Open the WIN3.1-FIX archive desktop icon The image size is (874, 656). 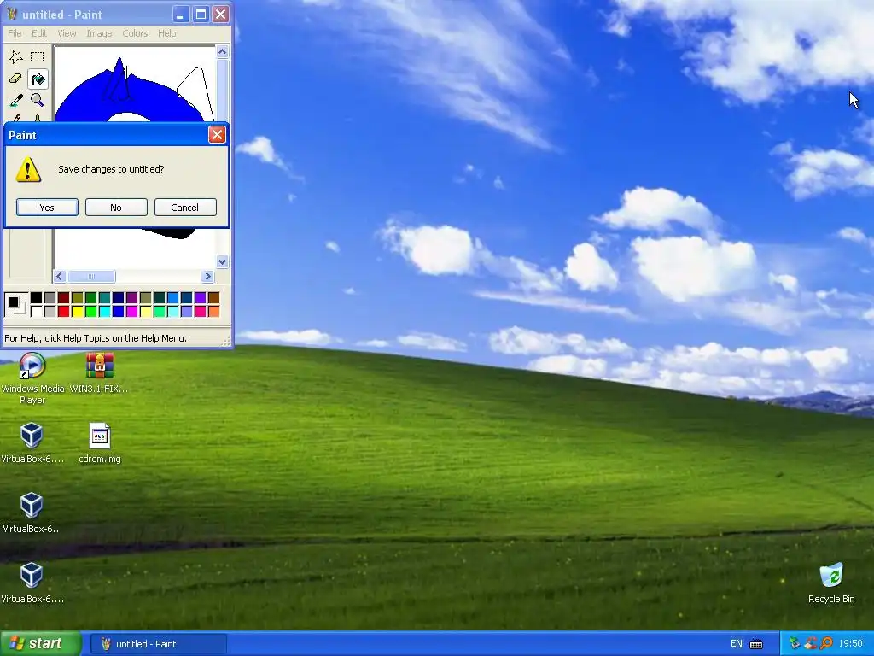click(x=99, y=372)
